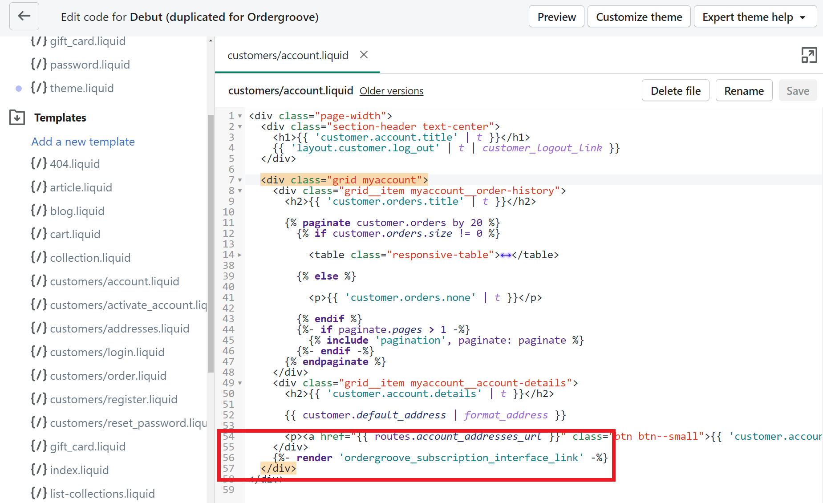
Task: Open password.liquid layout file
Action: [90, 65]
